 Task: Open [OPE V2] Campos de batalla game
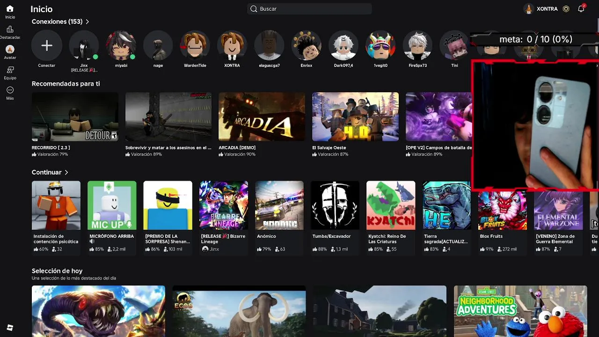(438, 117)
